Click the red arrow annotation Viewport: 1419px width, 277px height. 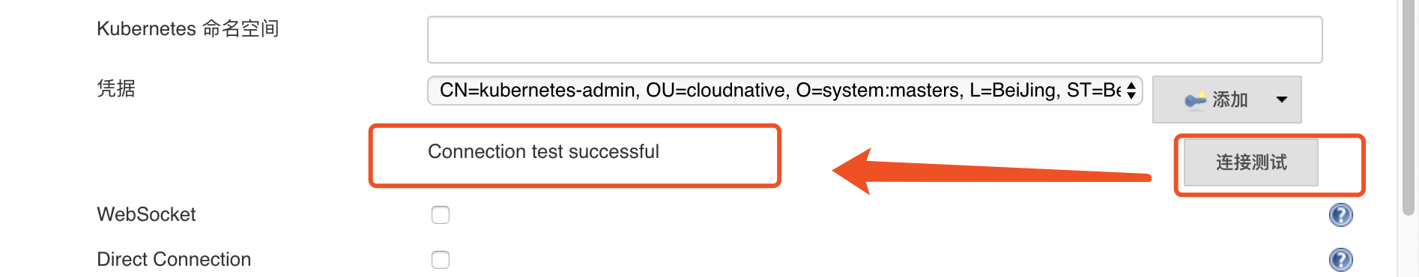coord(991,171)
